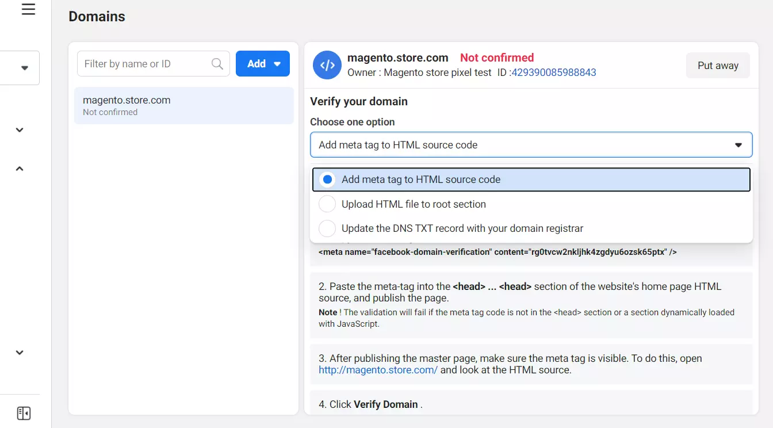The image size is (773, 428).
Task: Open the Choose one option combo box
Action: (531, 145)
